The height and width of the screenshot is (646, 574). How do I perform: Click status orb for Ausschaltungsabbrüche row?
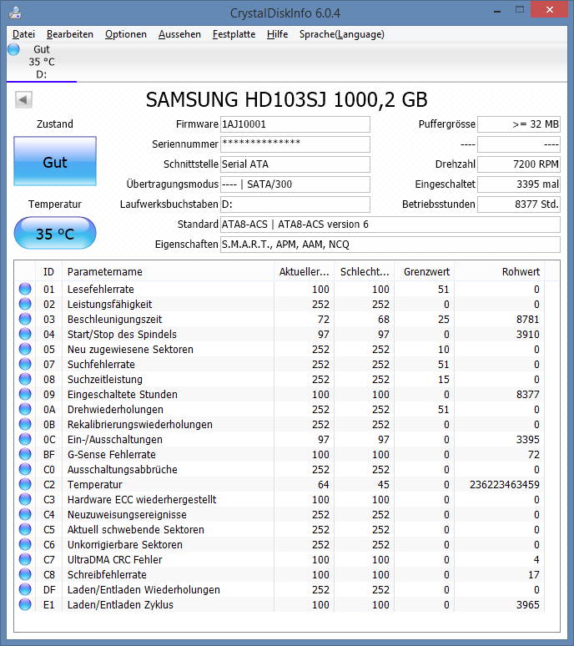[x=25, y=469]
